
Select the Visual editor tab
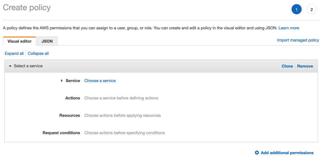[20, 41]
